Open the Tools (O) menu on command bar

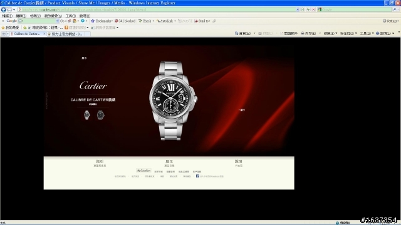(x=367, y=33)
